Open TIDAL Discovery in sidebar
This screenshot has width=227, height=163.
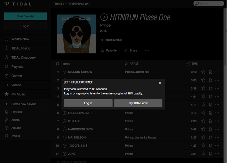pos(23,57)
